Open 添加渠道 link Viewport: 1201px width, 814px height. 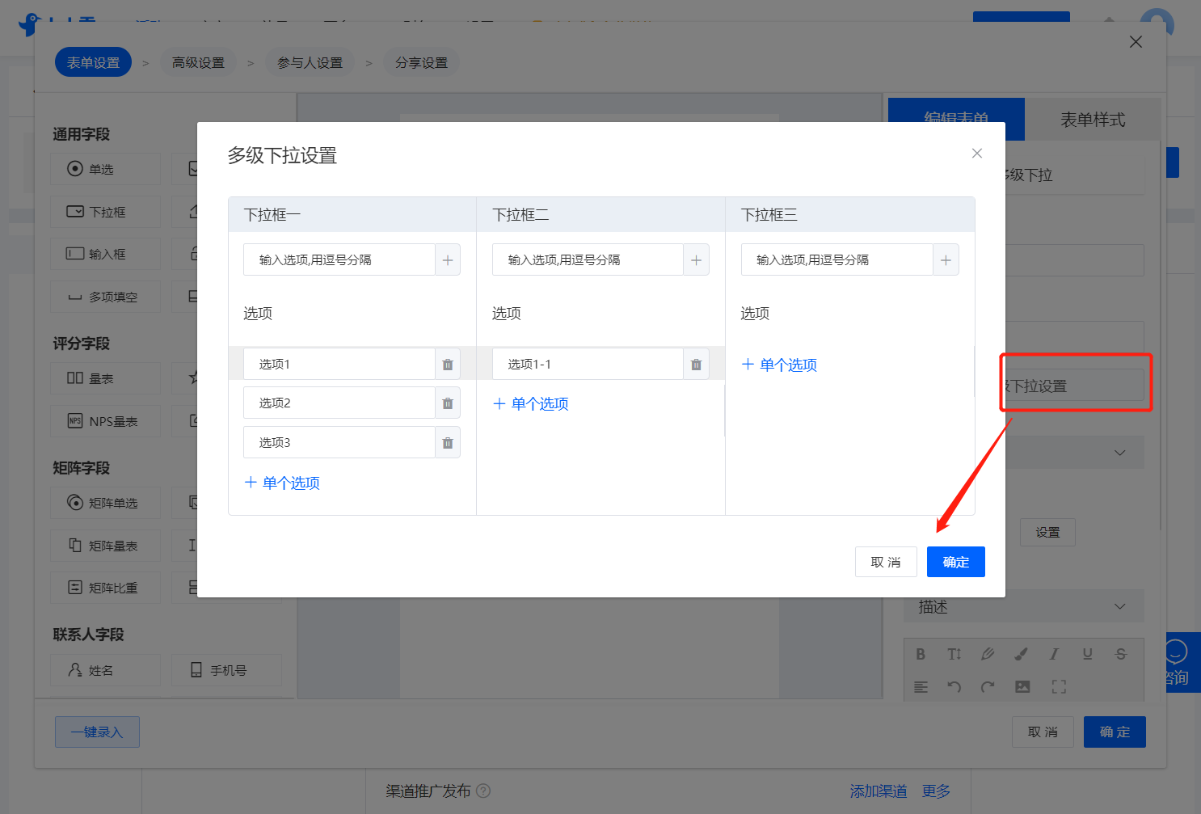879,791
